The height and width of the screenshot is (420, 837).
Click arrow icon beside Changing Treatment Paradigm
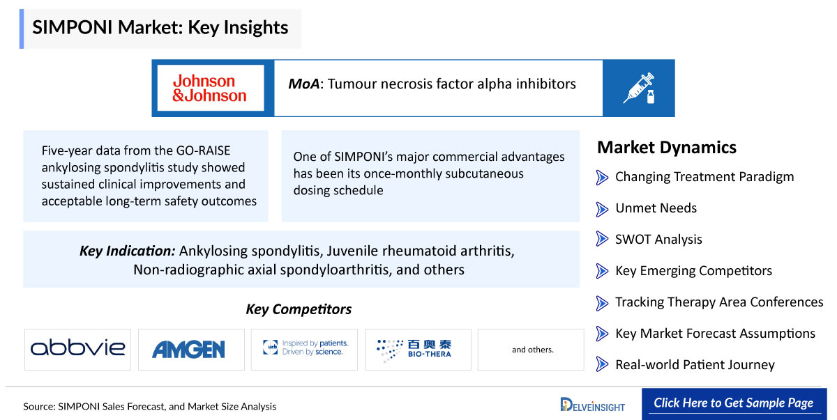602,177
